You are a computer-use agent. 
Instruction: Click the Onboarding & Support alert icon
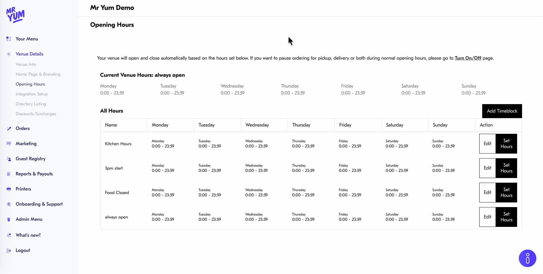[x=9, y=204]
